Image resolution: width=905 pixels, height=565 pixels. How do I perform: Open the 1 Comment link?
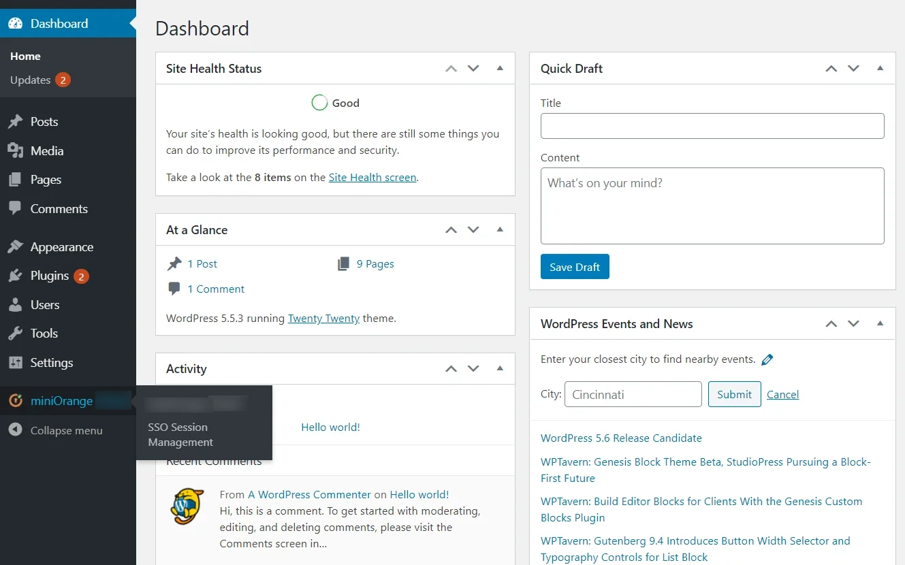[x=216, y=289]
